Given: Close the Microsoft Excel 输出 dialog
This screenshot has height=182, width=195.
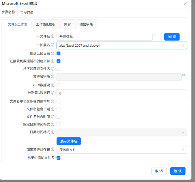Looking at the screenshot, I should coord(185,4).
